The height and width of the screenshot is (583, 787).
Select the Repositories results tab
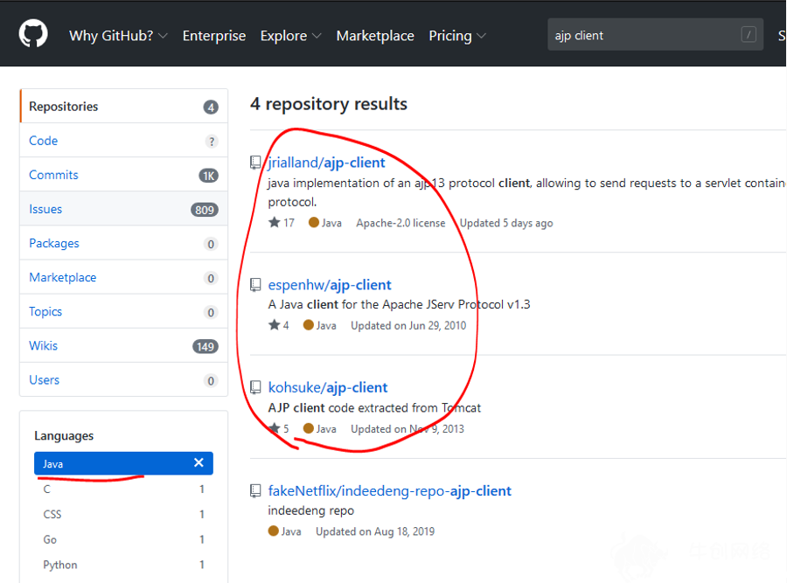123,107
